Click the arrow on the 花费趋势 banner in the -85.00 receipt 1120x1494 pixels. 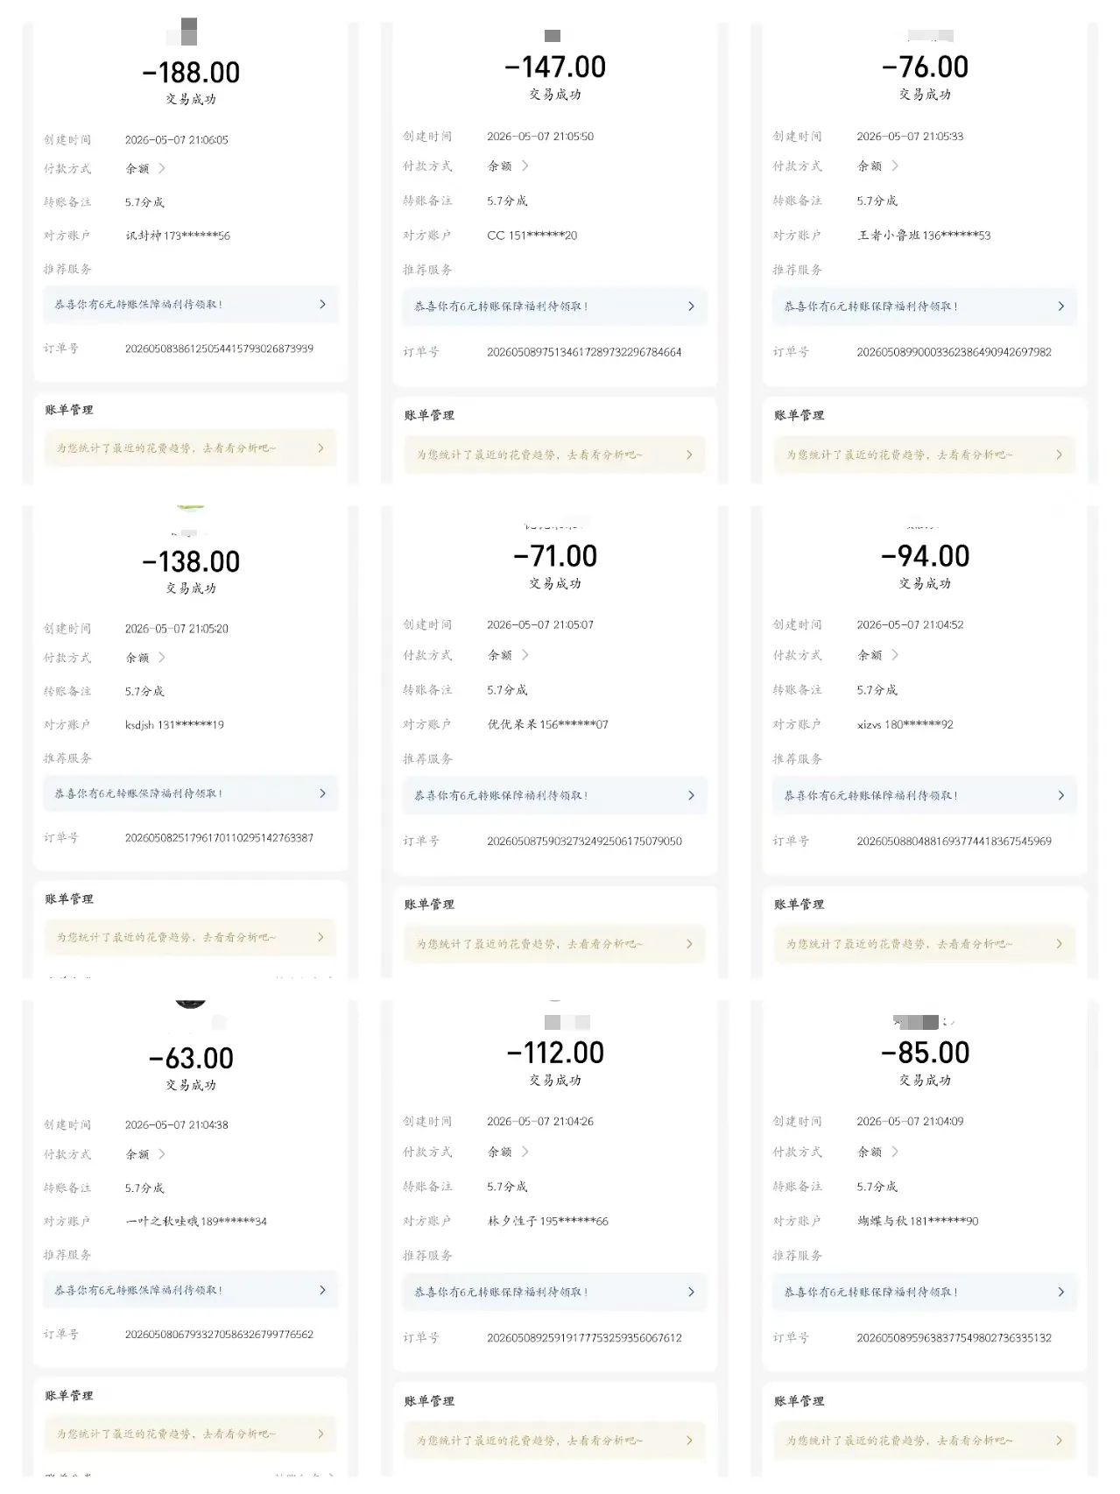pyautogui.click(x=1059, y=1441)
